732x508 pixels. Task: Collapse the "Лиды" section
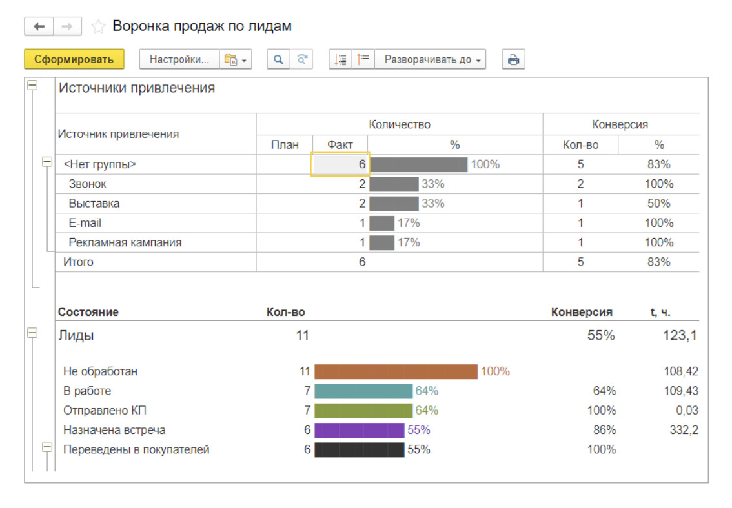(32, 333)
